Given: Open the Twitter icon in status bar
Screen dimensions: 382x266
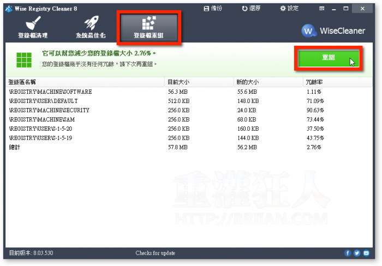Looking at the screenshot, I should 357,253.
